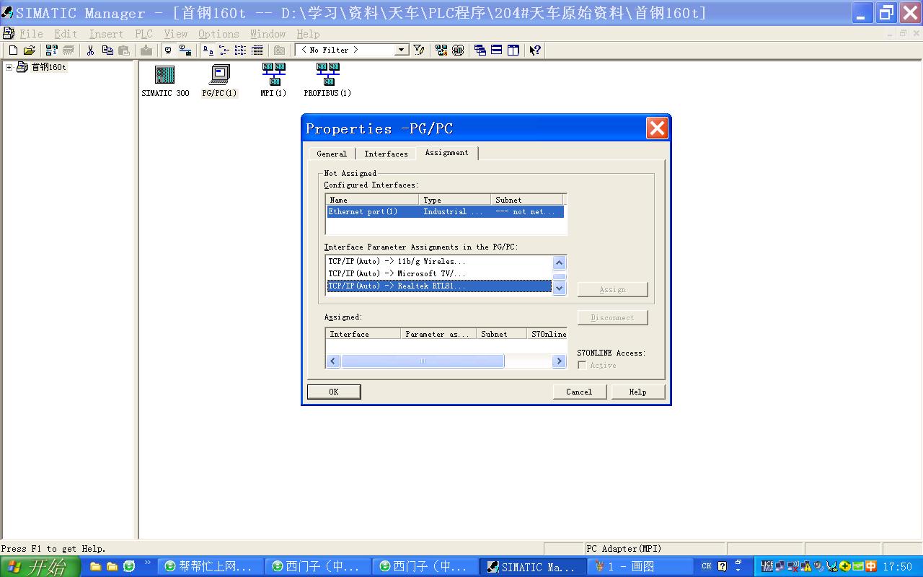
Task: Click the project document icon beside File
Action: pyautogui.click(x=9, y=33)
